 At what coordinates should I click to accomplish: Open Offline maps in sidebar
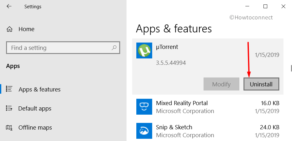(x=35, y=128)
